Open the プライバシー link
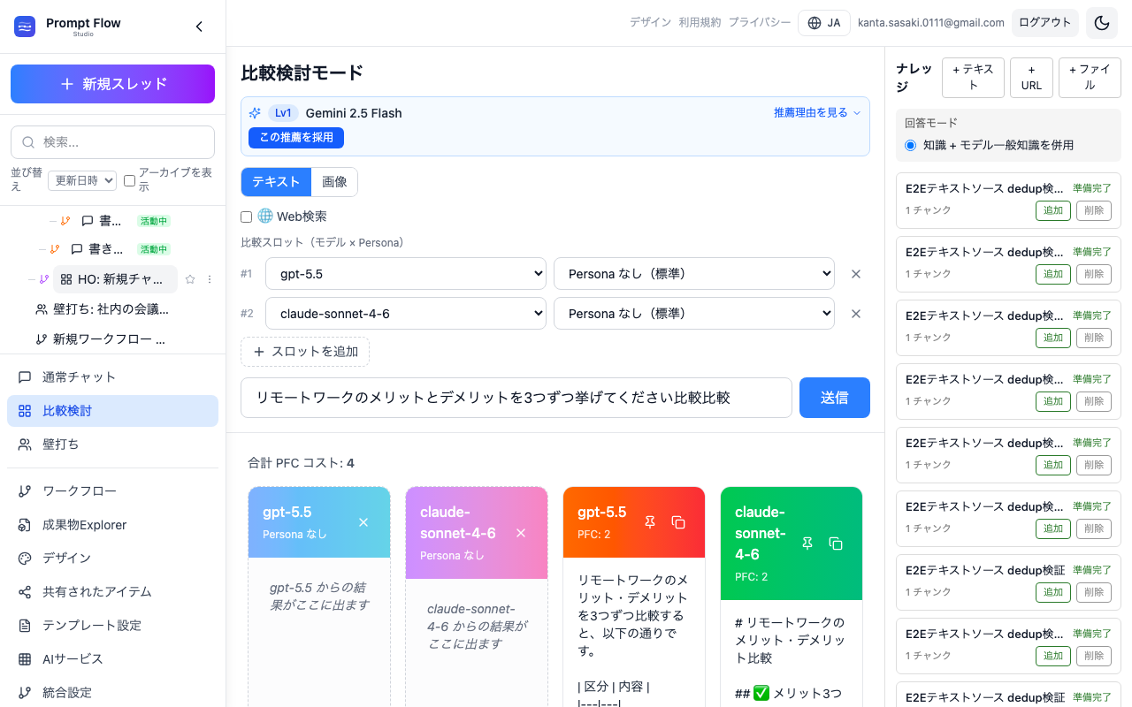The height and width of the screenshot is (707, 1132). click(x=760, y=23)
